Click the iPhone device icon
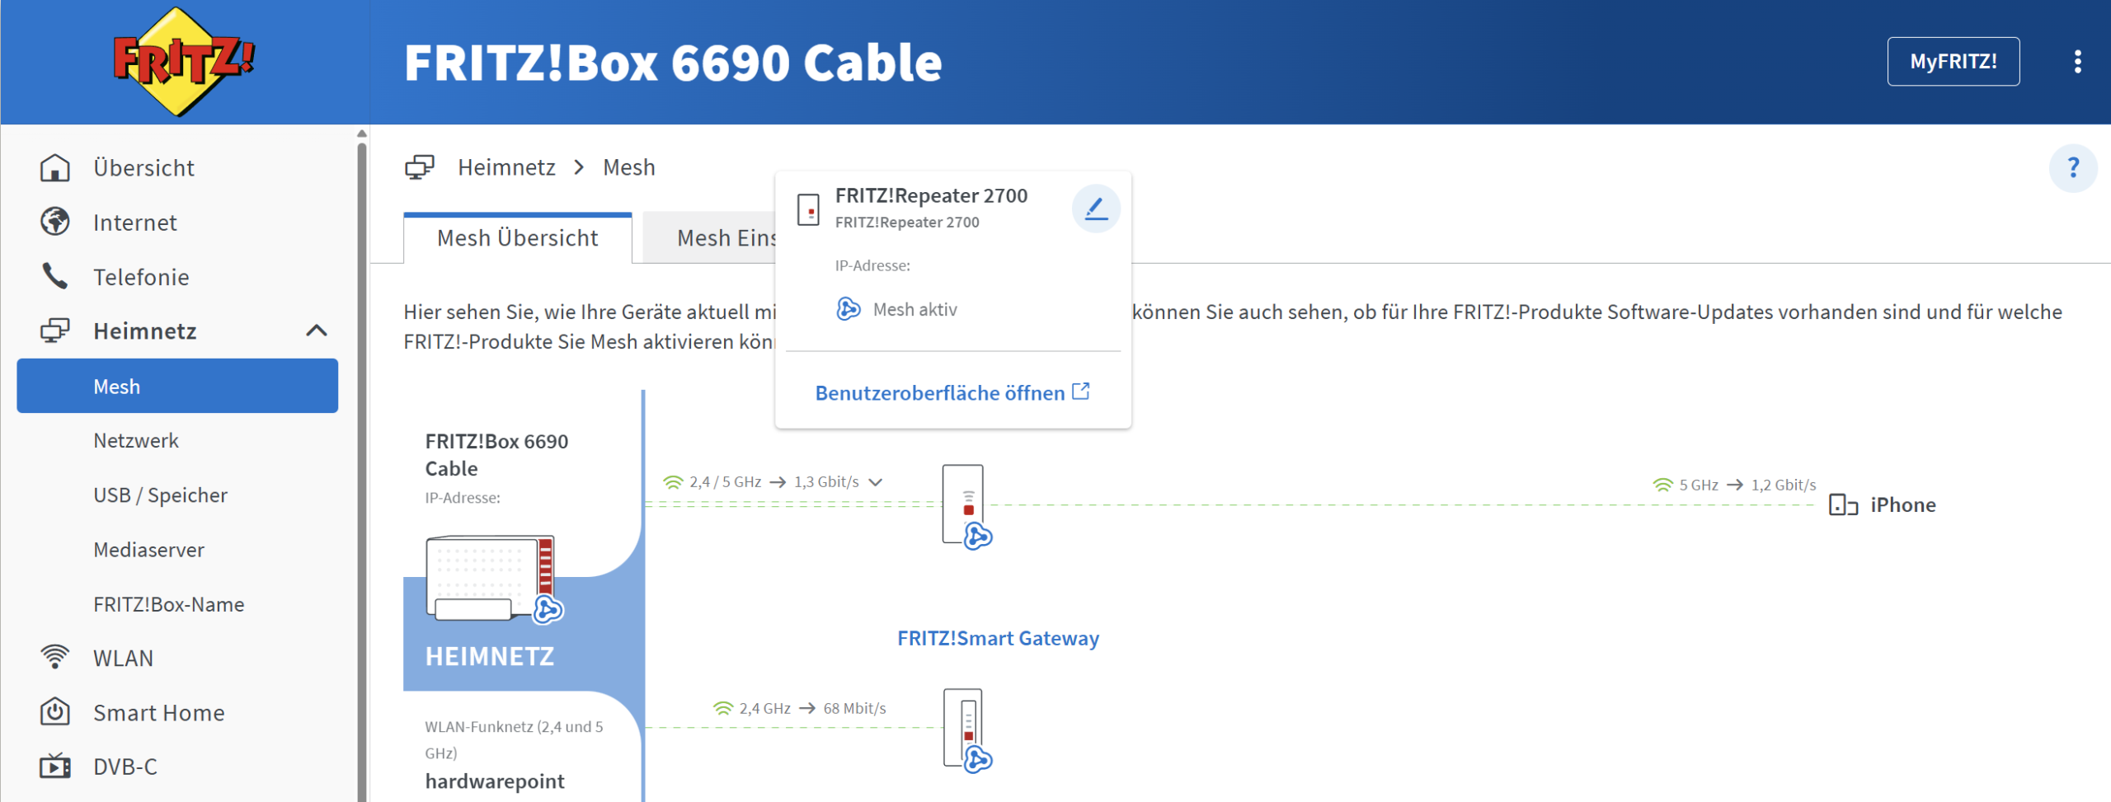Viewport: 2111px width, 802px height. pos(1842,504)
